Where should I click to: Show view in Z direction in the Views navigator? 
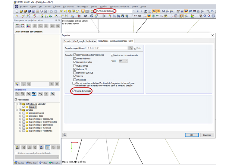28,26
